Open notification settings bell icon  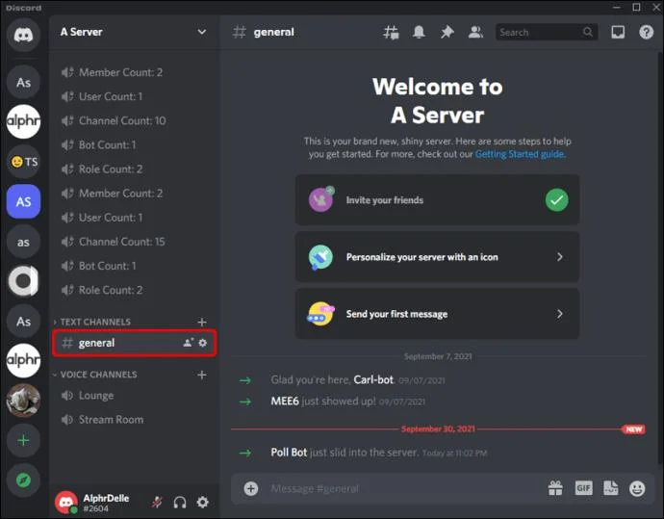click(x=419, y=32)
